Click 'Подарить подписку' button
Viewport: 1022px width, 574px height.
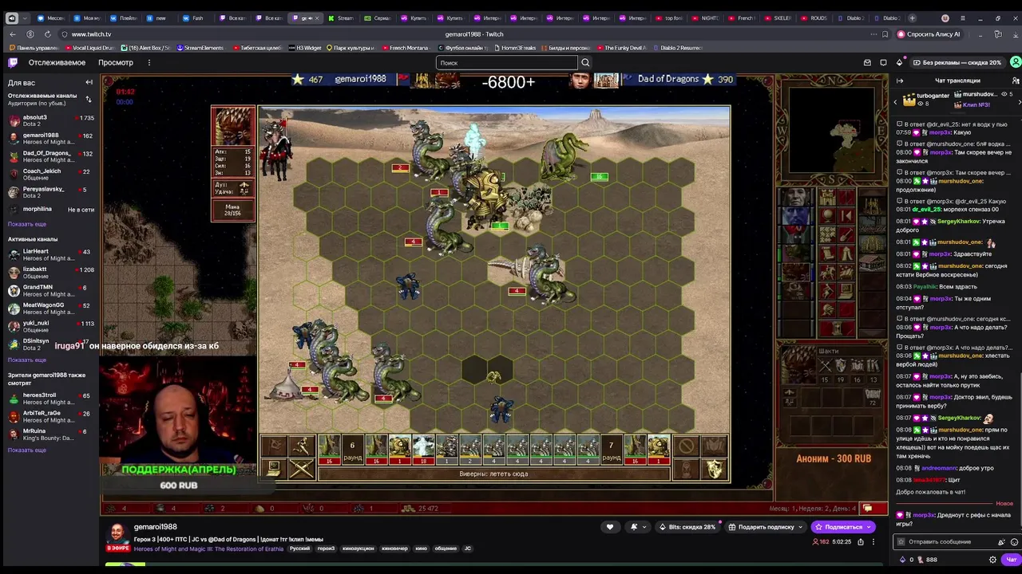[766, 527]
